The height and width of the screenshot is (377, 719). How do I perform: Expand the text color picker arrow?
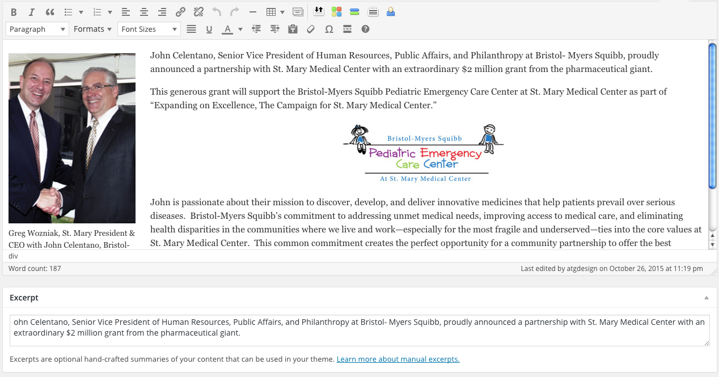(240, 29)
